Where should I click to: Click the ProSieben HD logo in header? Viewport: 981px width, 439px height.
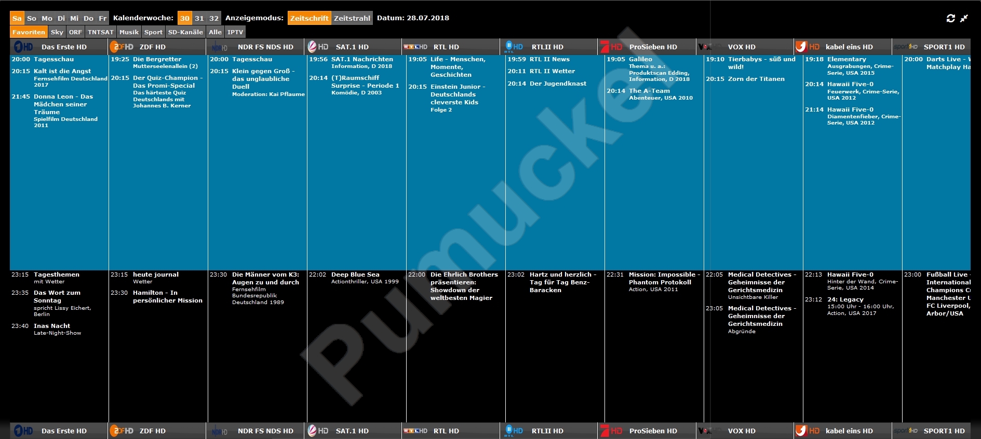pyautogui.click(x=611, y=47)
